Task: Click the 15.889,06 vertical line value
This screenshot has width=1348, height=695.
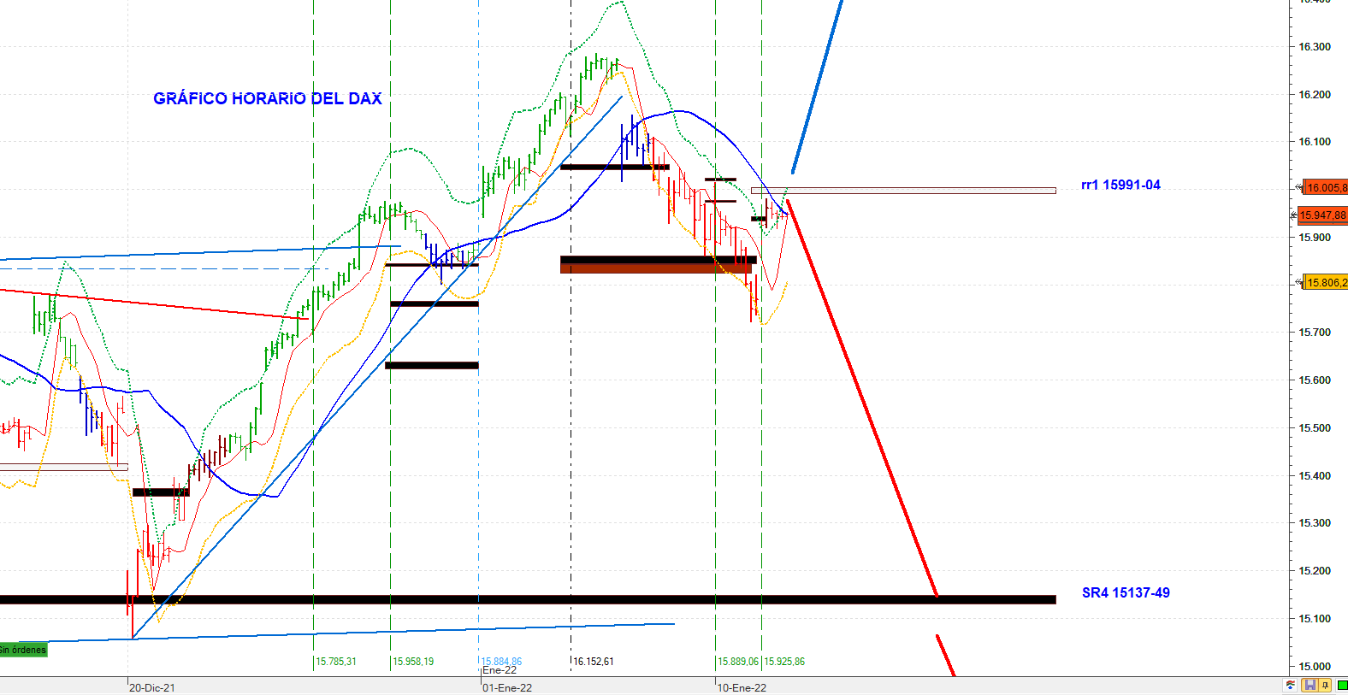Action: click(738, 662)
